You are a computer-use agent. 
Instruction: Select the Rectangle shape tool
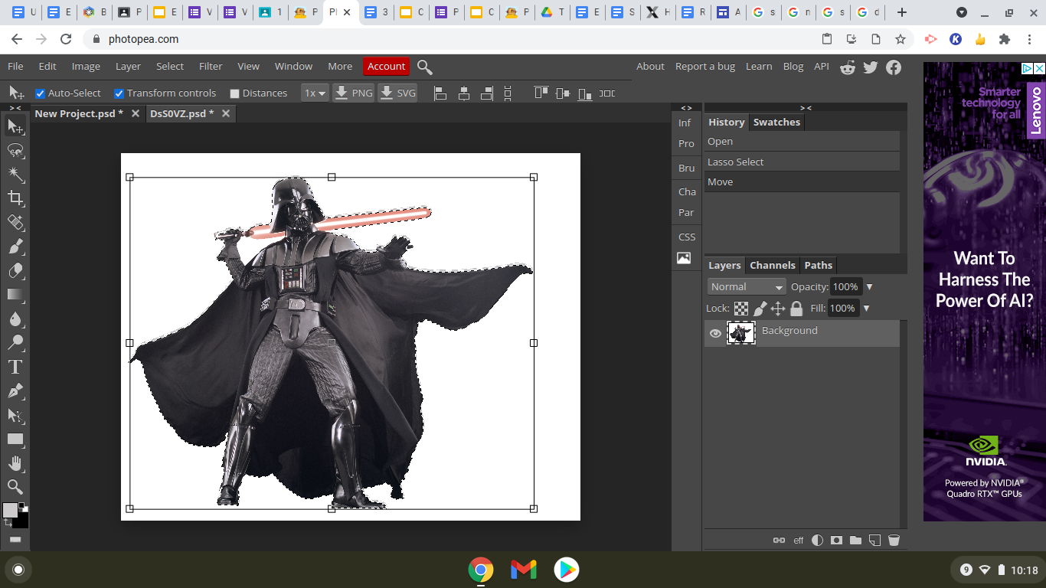tap(15, 439)
